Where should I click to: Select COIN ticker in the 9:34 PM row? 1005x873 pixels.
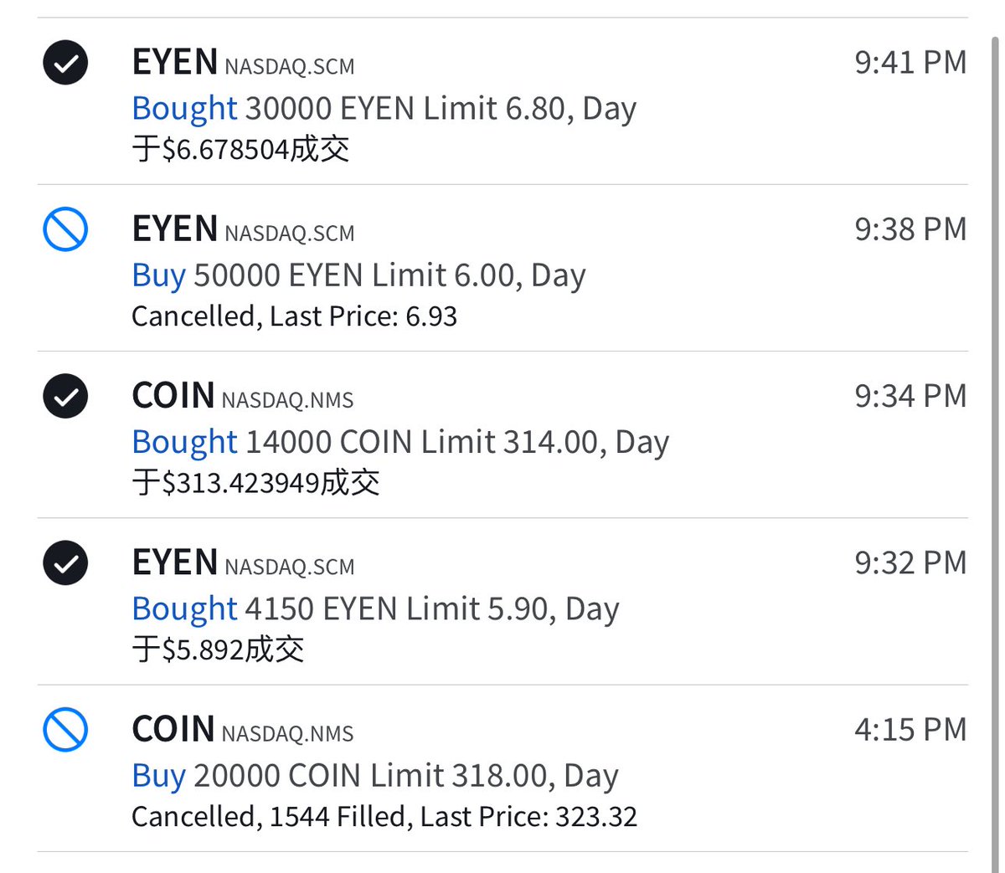pos(173,396)
